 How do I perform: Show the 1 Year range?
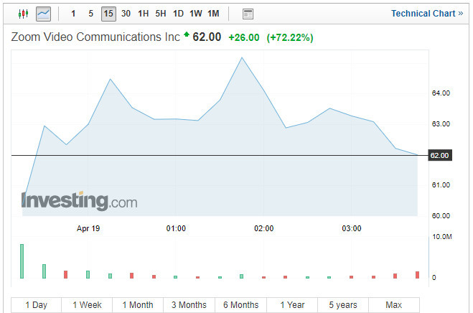tap(292, 305)
